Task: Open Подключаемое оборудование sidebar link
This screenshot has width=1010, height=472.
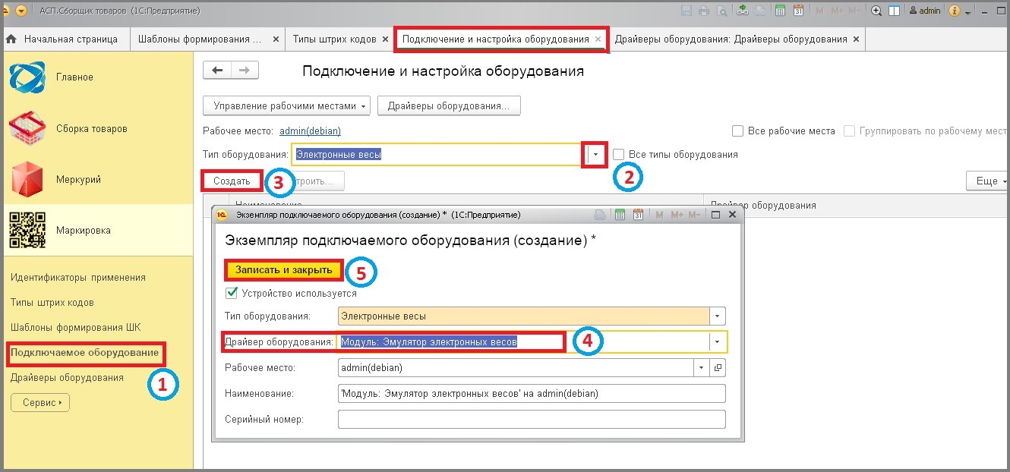Action: 85,353
